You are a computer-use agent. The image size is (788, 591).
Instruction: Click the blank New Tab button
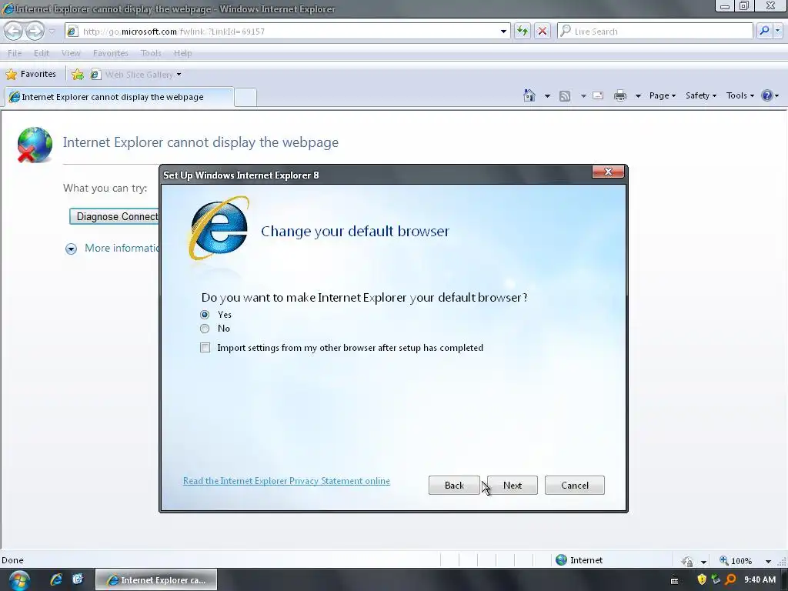click(245, 97)
